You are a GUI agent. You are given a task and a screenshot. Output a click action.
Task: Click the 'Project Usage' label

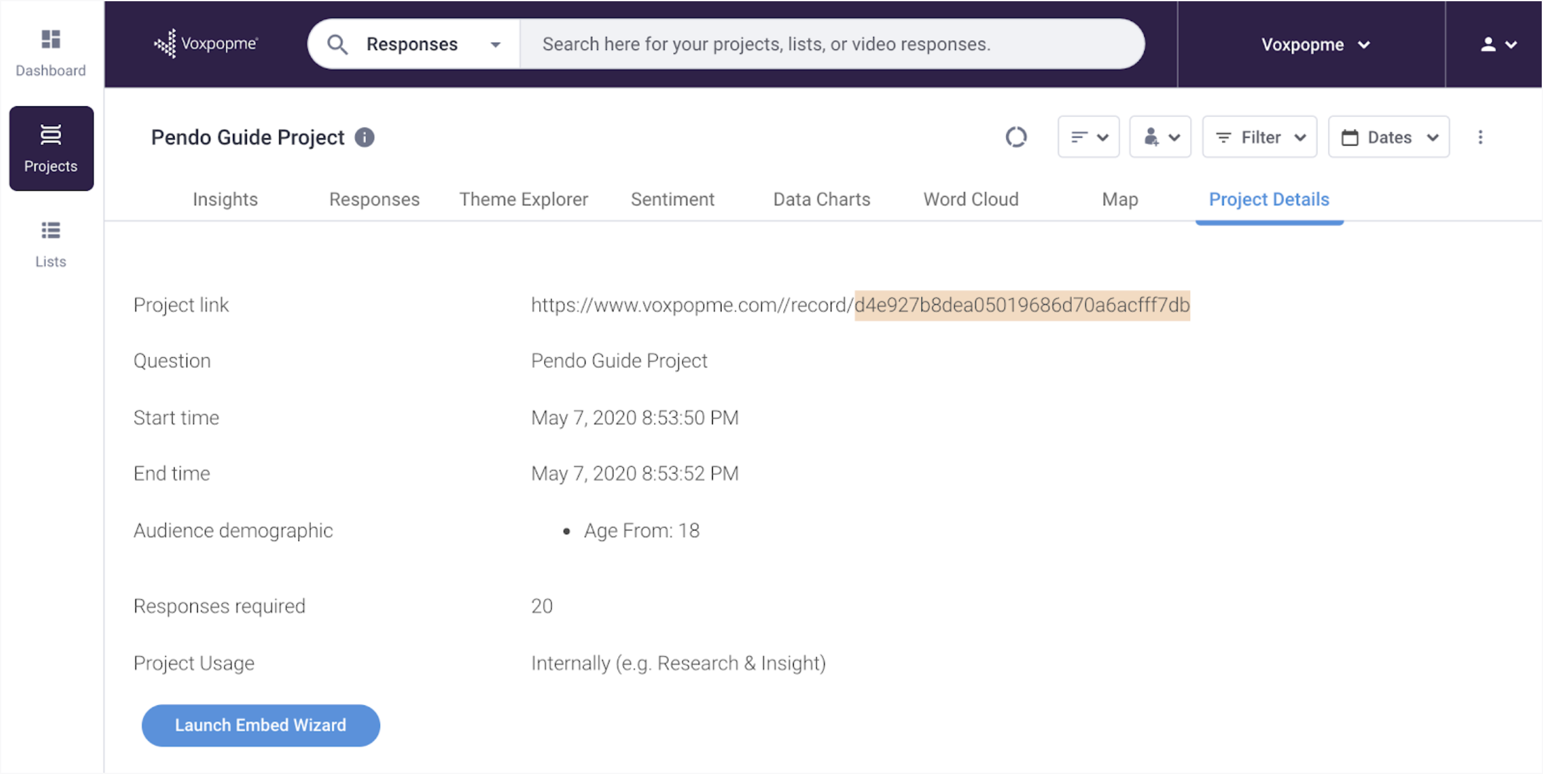pyautogui.click(x=193, y=663)
